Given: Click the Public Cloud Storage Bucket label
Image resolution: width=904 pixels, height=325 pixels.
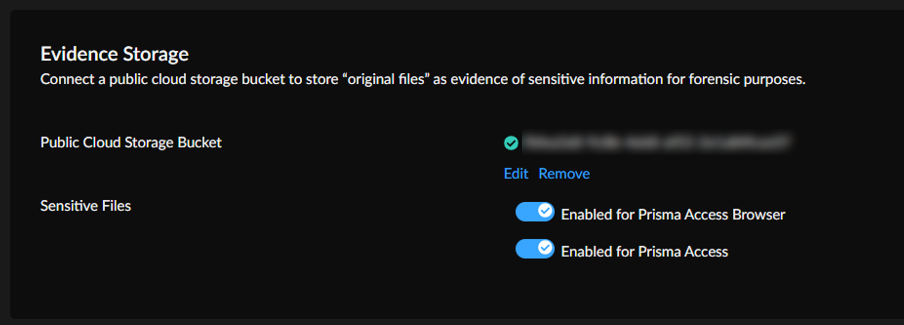Looking at the screenshot, I should [x=131, y=143].
